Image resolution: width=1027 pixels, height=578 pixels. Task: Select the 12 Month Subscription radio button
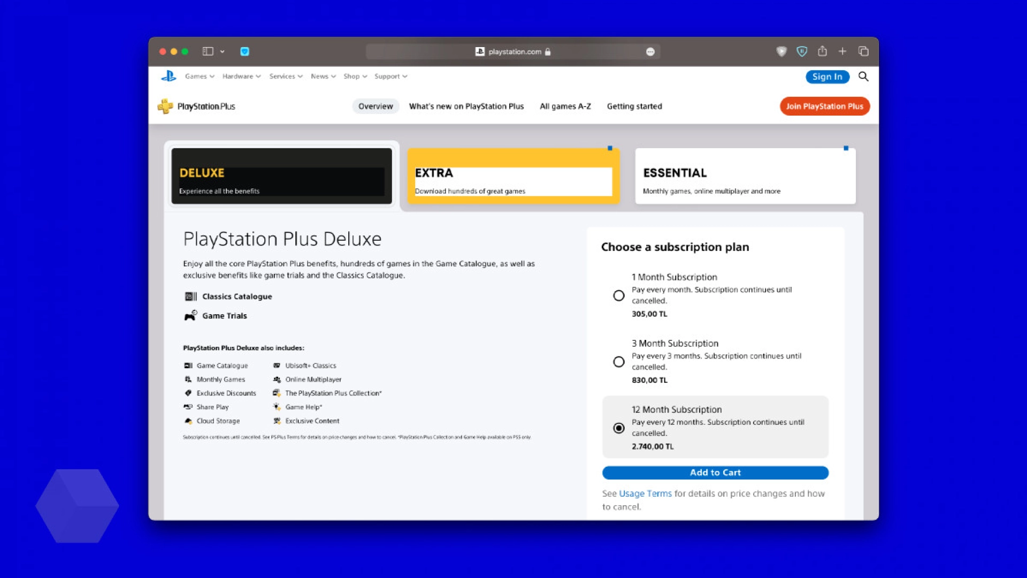click(x=619, y=428)
